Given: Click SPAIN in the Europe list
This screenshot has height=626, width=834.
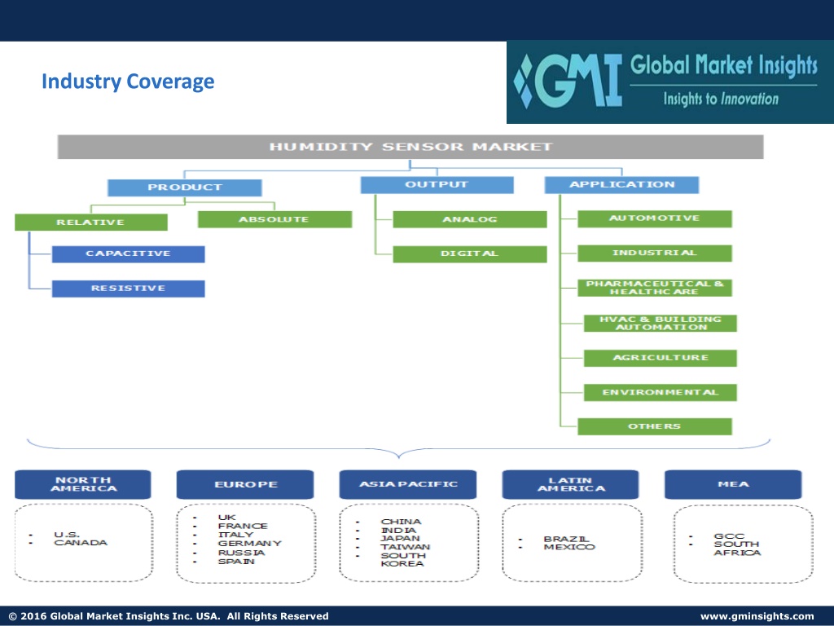Looking at the screenshot, I should [x=237, y=561].
